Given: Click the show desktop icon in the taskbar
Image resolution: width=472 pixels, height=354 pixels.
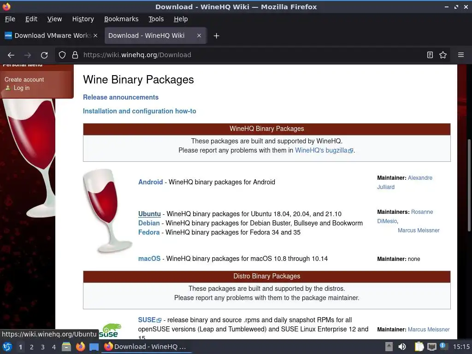Looking at the screenshot, I should 94,347.
